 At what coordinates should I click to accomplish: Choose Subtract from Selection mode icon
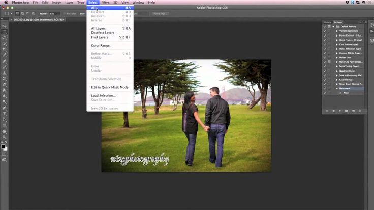pos(28,14)
